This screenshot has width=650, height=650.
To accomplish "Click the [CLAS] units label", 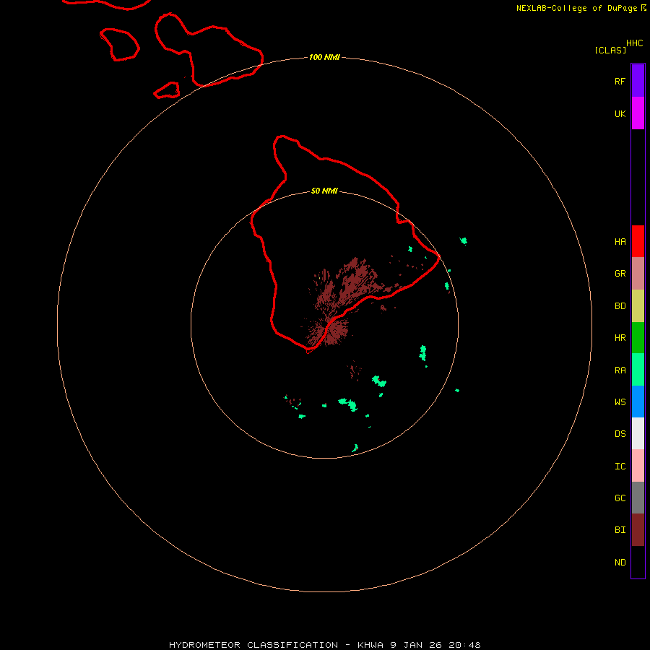I will click(610, 50).
